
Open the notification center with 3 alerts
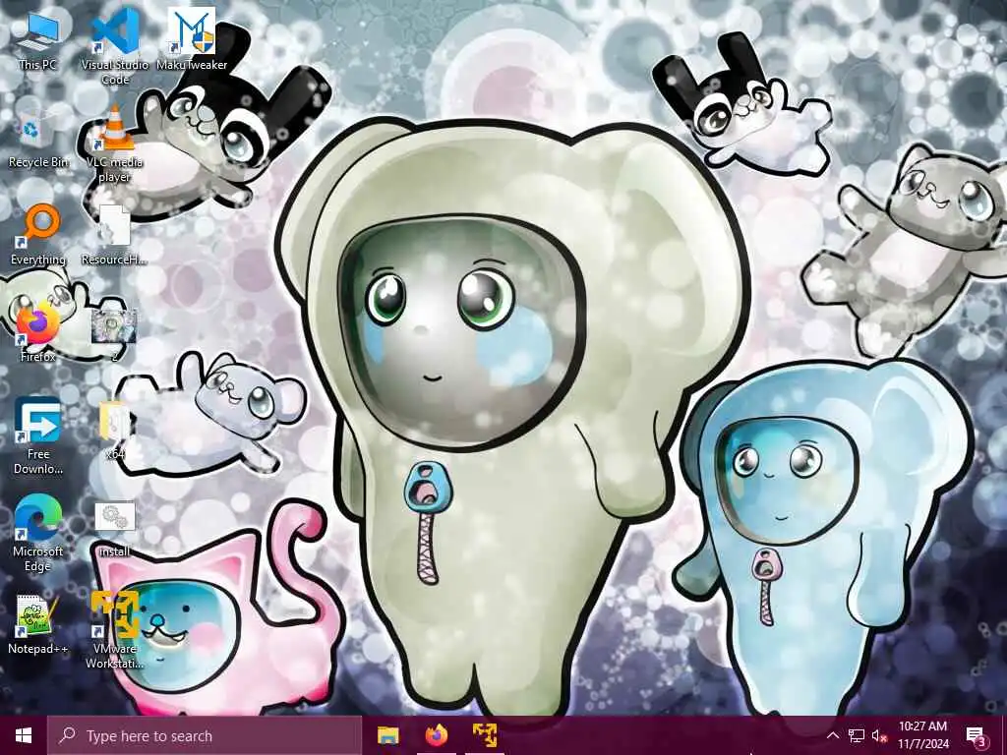coord(977,735)
